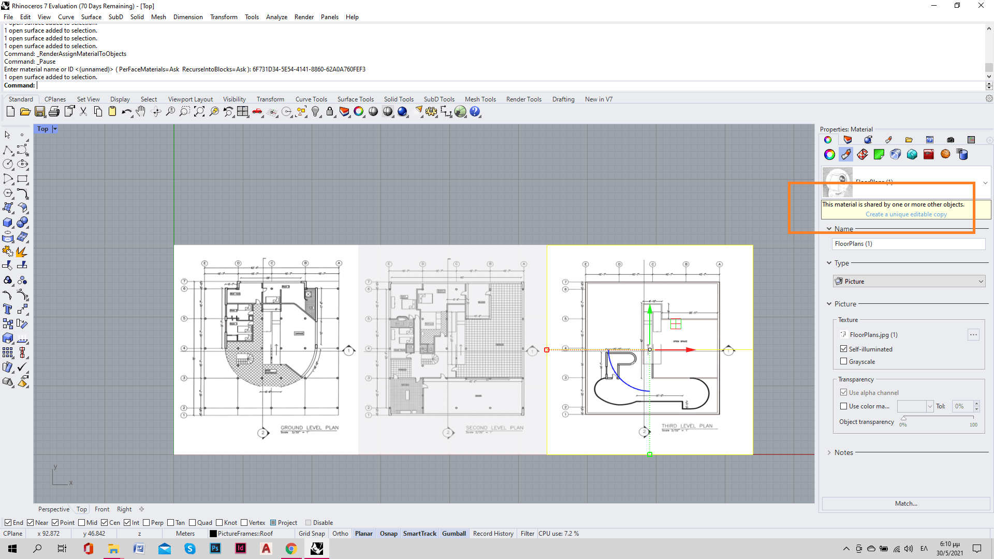
Task: Select the Pan hand tool
Action: click(141, 111)
